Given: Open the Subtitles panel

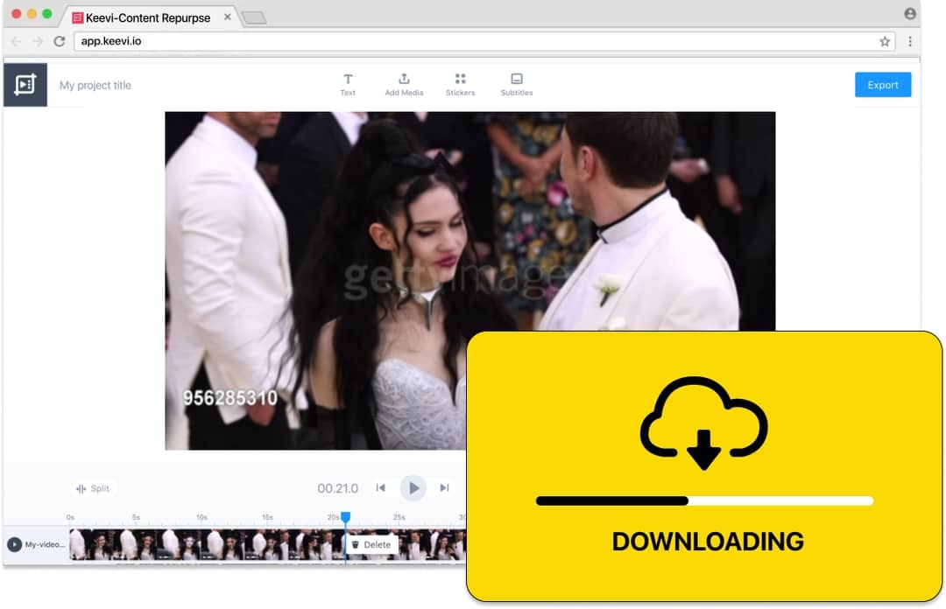Looking at the screenshot, I should (517, 83).
